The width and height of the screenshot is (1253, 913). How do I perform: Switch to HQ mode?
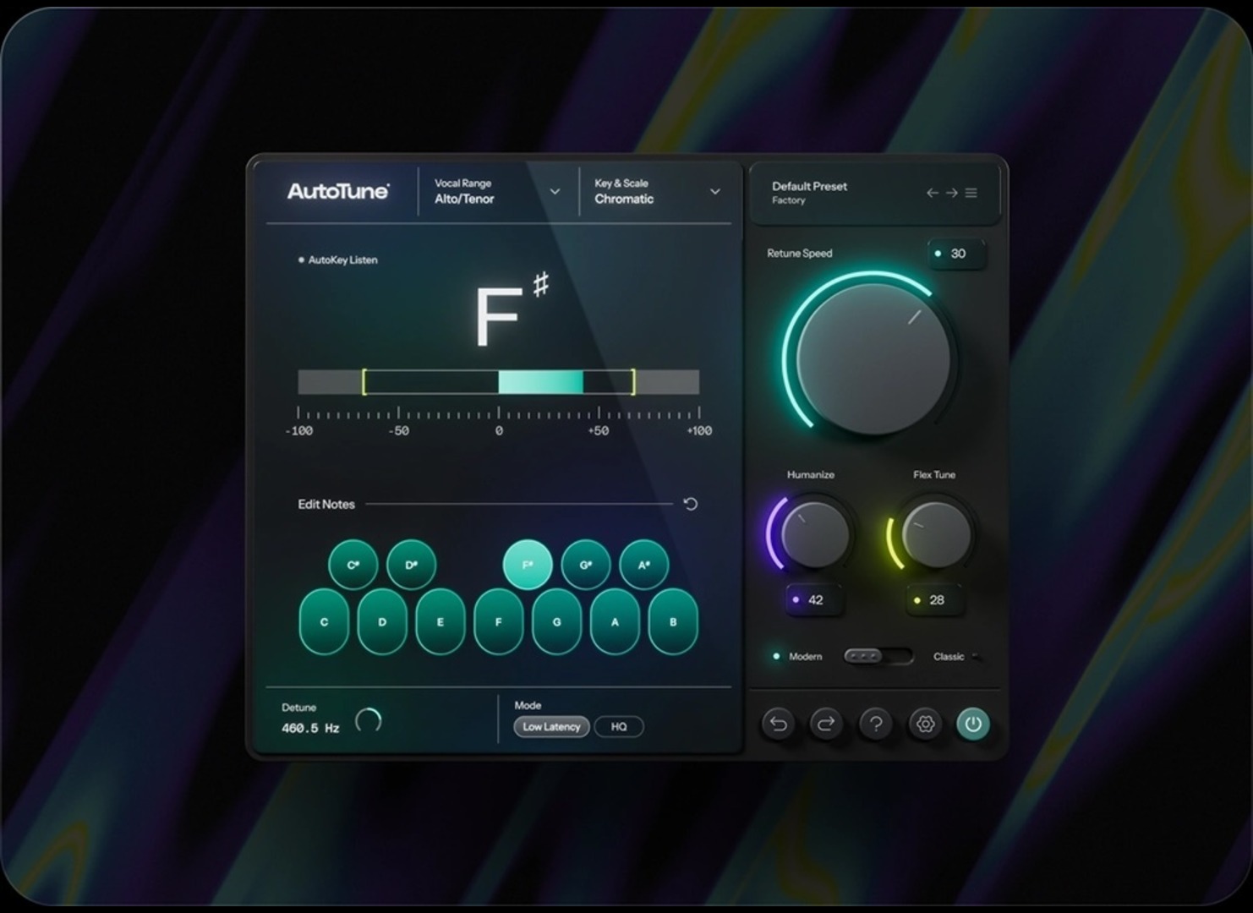tap(619, 727)
